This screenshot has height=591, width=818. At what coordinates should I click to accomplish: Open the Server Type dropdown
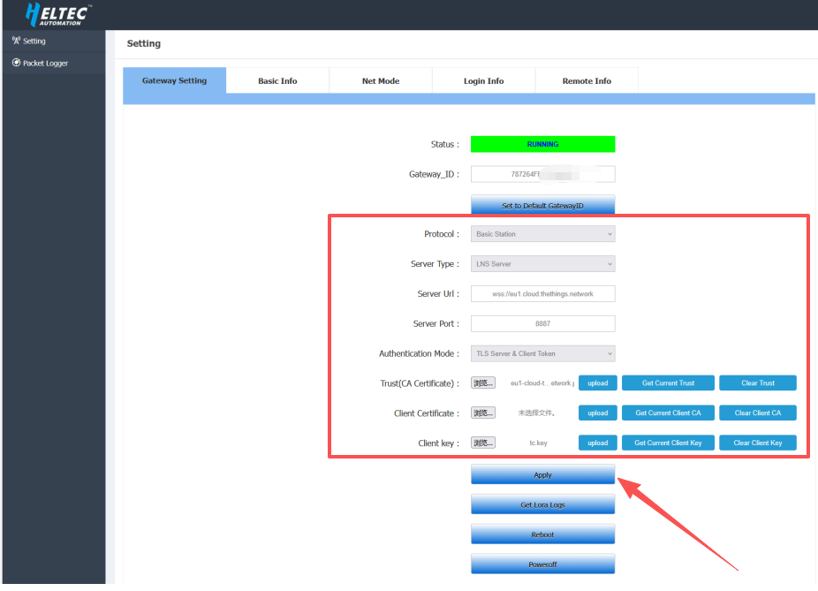pyautogui.click(x=542, y=264)
